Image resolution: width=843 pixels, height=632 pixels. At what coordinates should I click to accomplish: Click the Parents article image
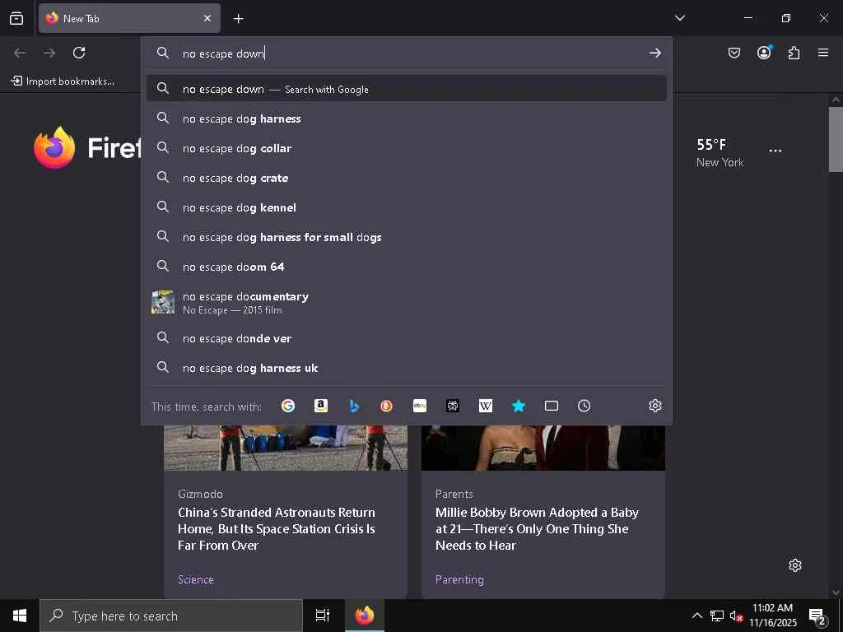543,448
